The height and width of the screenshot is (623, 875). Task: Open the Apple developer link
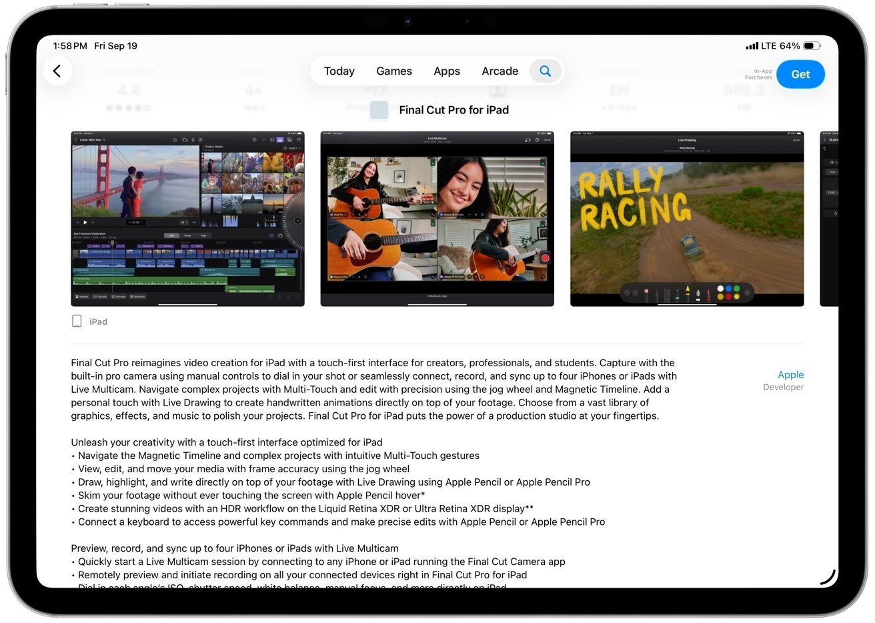pos(790,375)
